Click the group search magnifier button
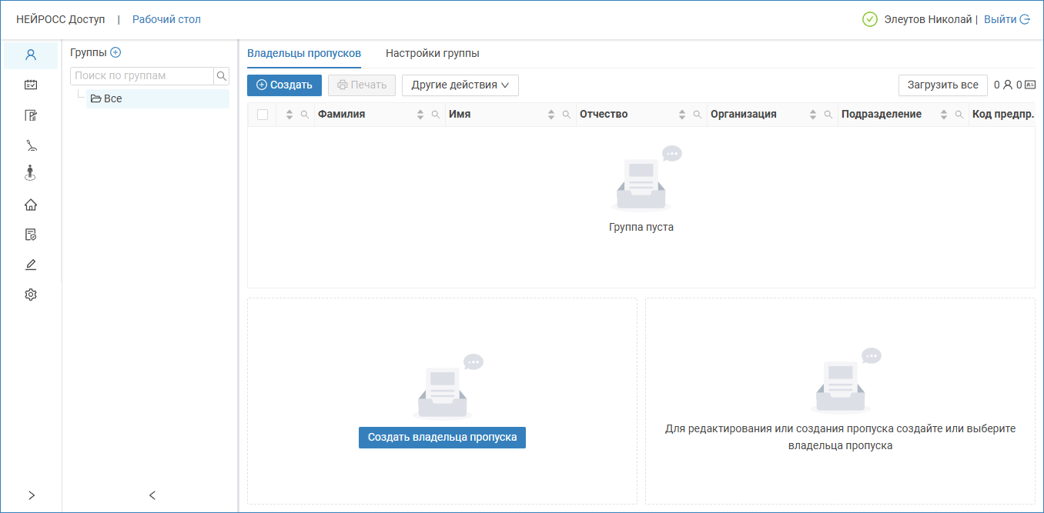 pyautogui.click(x=221, y=75)
